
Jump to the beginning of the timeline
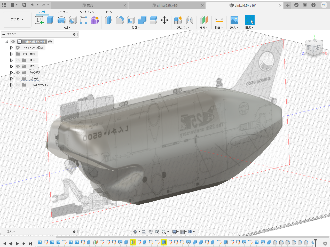(4, 243)
